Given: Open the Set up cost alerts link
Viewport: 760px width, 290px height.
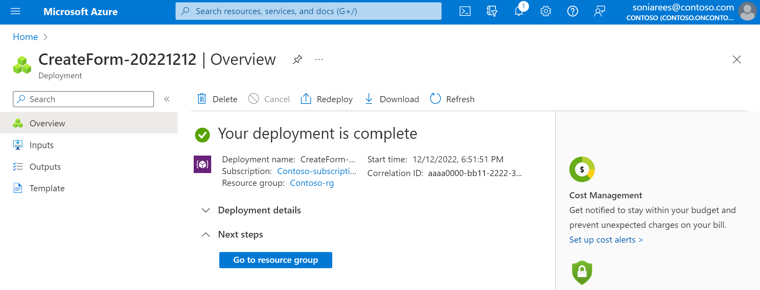Looking at the screenshot, I should 606,240.
